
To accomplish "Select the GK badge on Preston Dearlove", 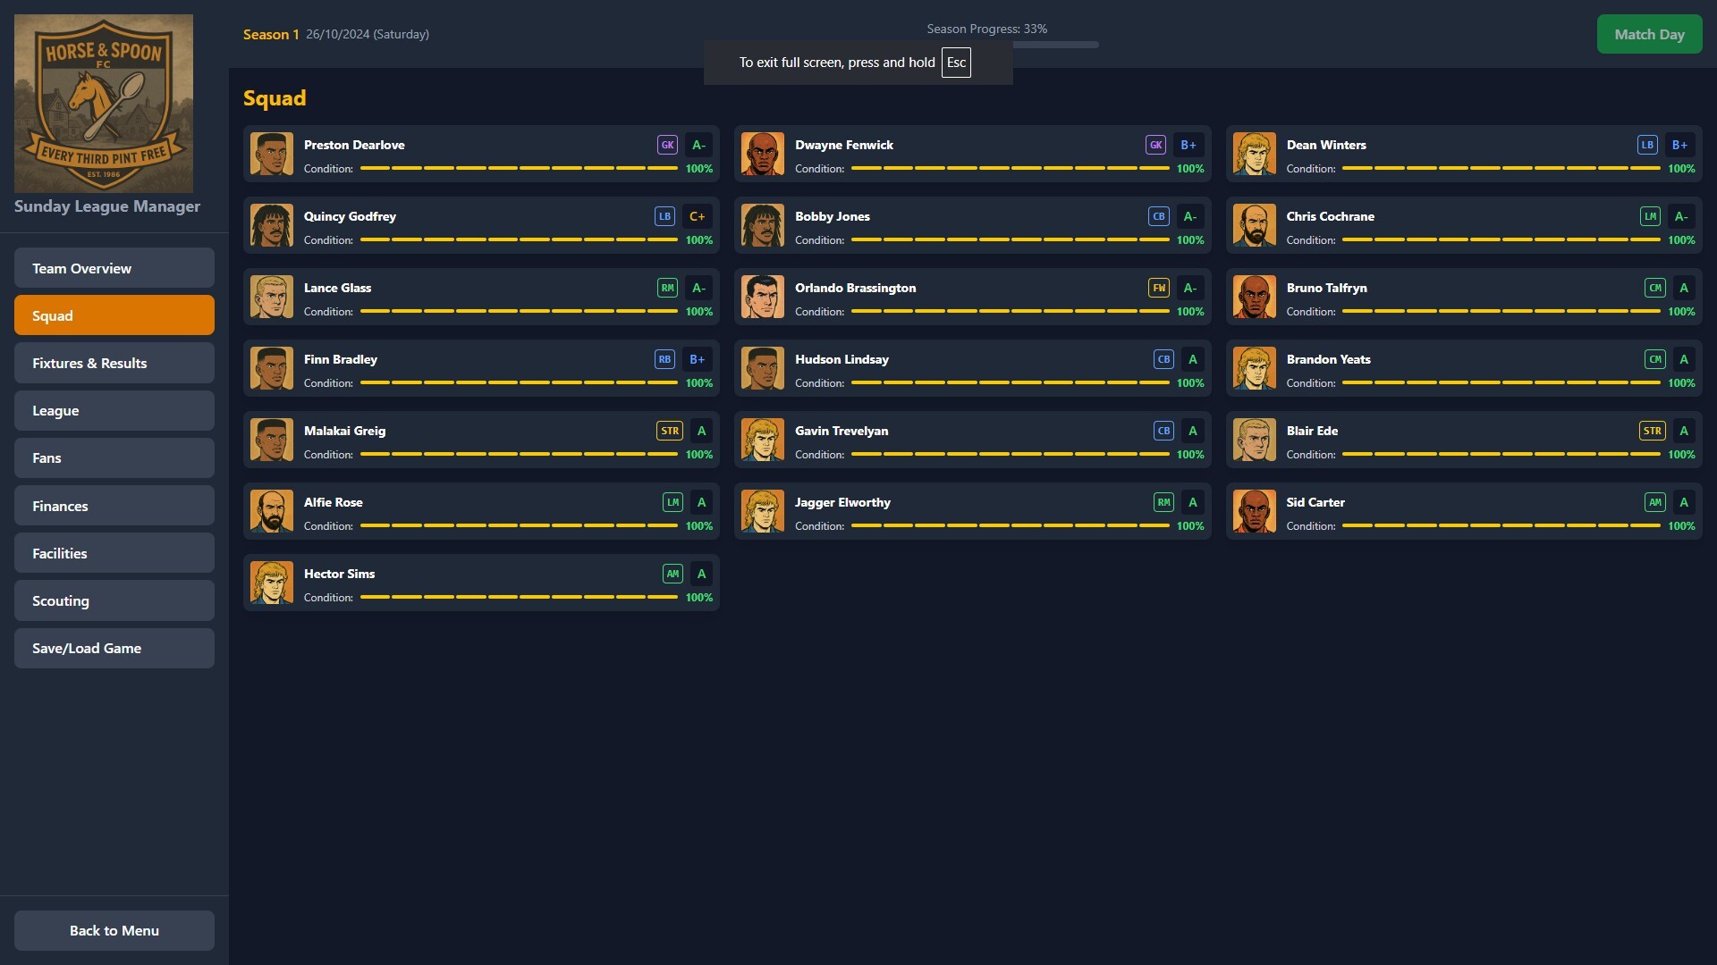I will [668, 144].
